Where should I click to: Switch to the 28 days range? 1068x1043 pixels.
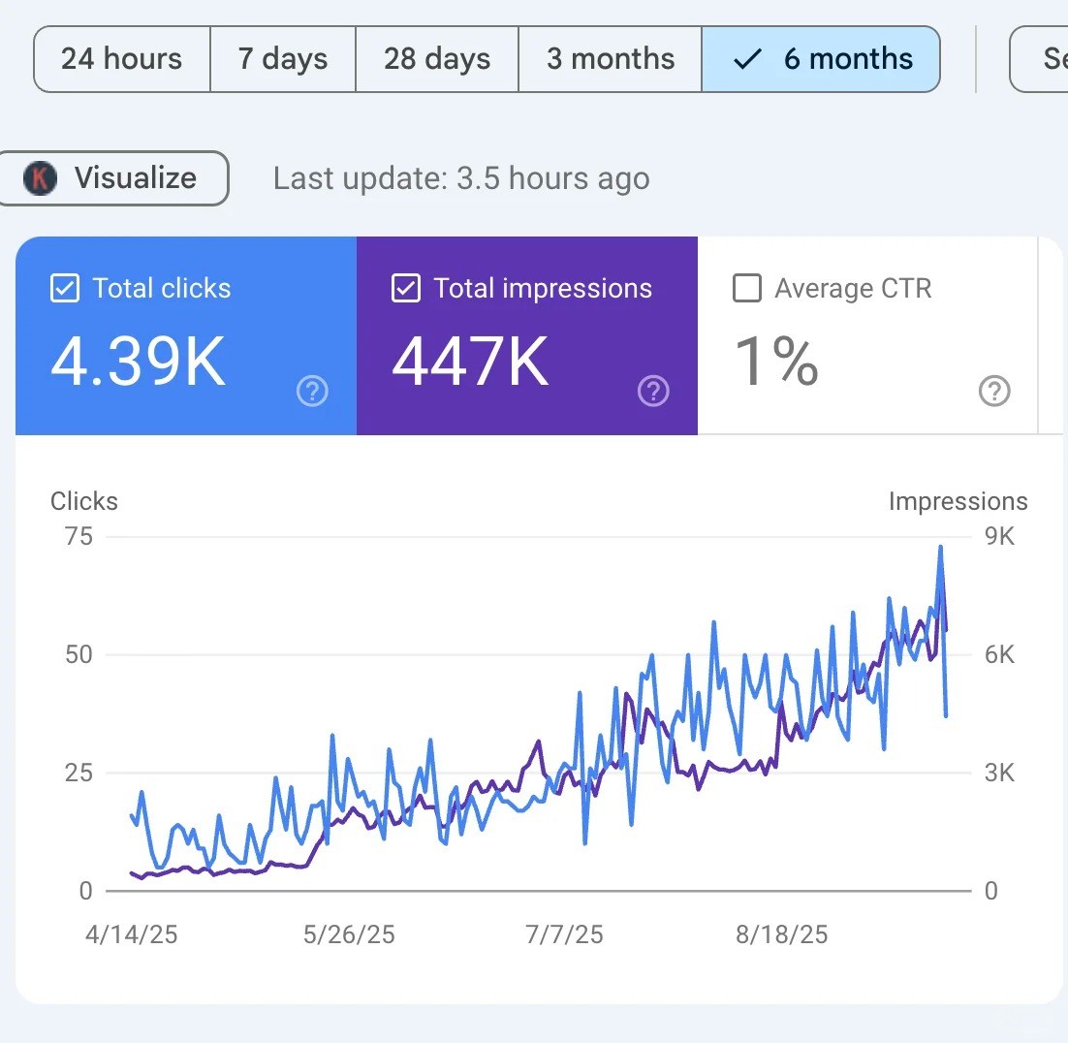point(436,59)
